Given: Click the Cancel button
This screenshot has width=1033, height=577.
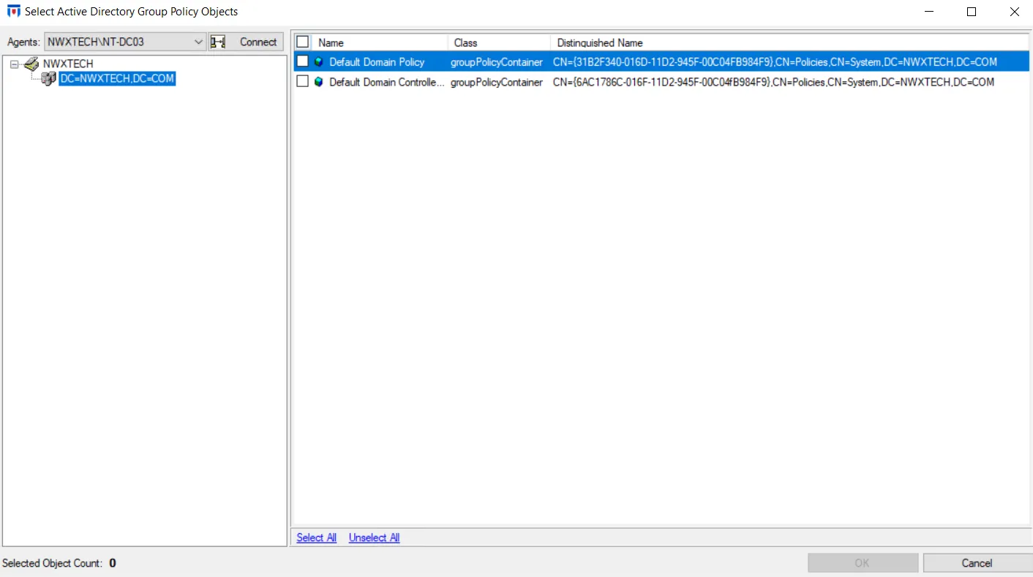Looking at the screenshot, I should pos(977,562).
